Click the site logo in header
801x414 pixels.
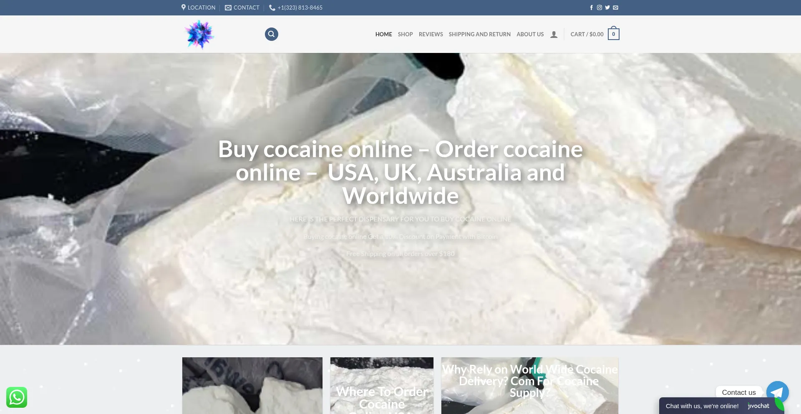coord(199,35)
